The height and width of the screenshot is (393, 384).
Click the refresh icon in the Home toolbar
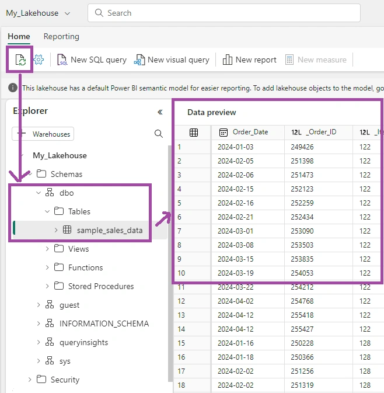point(20,60)
